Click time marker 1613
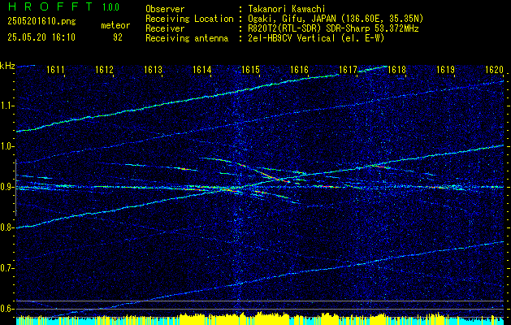 154,70
